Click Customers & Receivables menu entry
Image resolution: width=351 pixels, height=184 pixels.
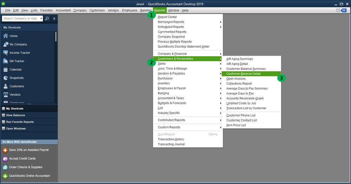(x=188, y=59)
